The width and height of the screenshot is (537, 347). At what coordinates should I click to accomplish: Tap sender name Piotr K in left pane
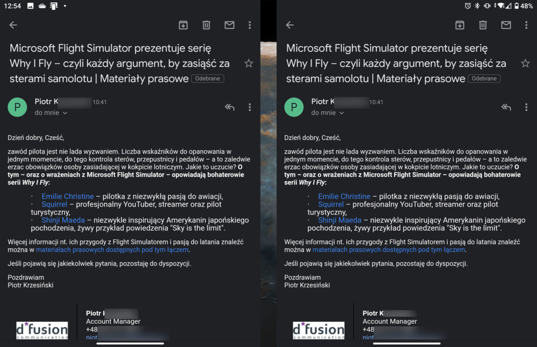pyautogui.click(x=46, y=102)
